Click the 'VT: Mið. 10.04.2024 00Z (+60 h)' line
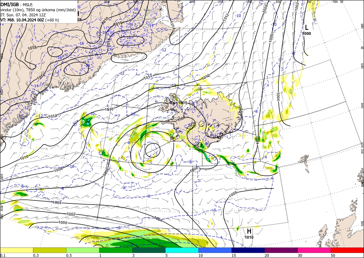 (x=30, y=20)
